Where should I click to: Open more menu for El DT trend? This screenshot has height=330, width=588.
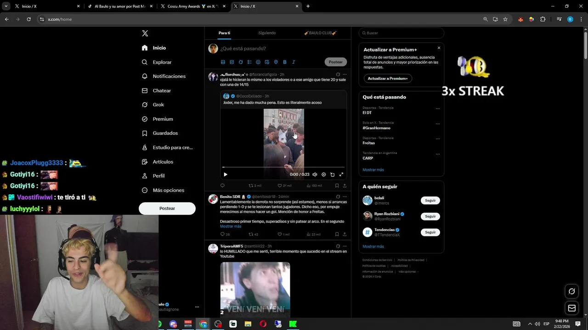tap(438, 109)
